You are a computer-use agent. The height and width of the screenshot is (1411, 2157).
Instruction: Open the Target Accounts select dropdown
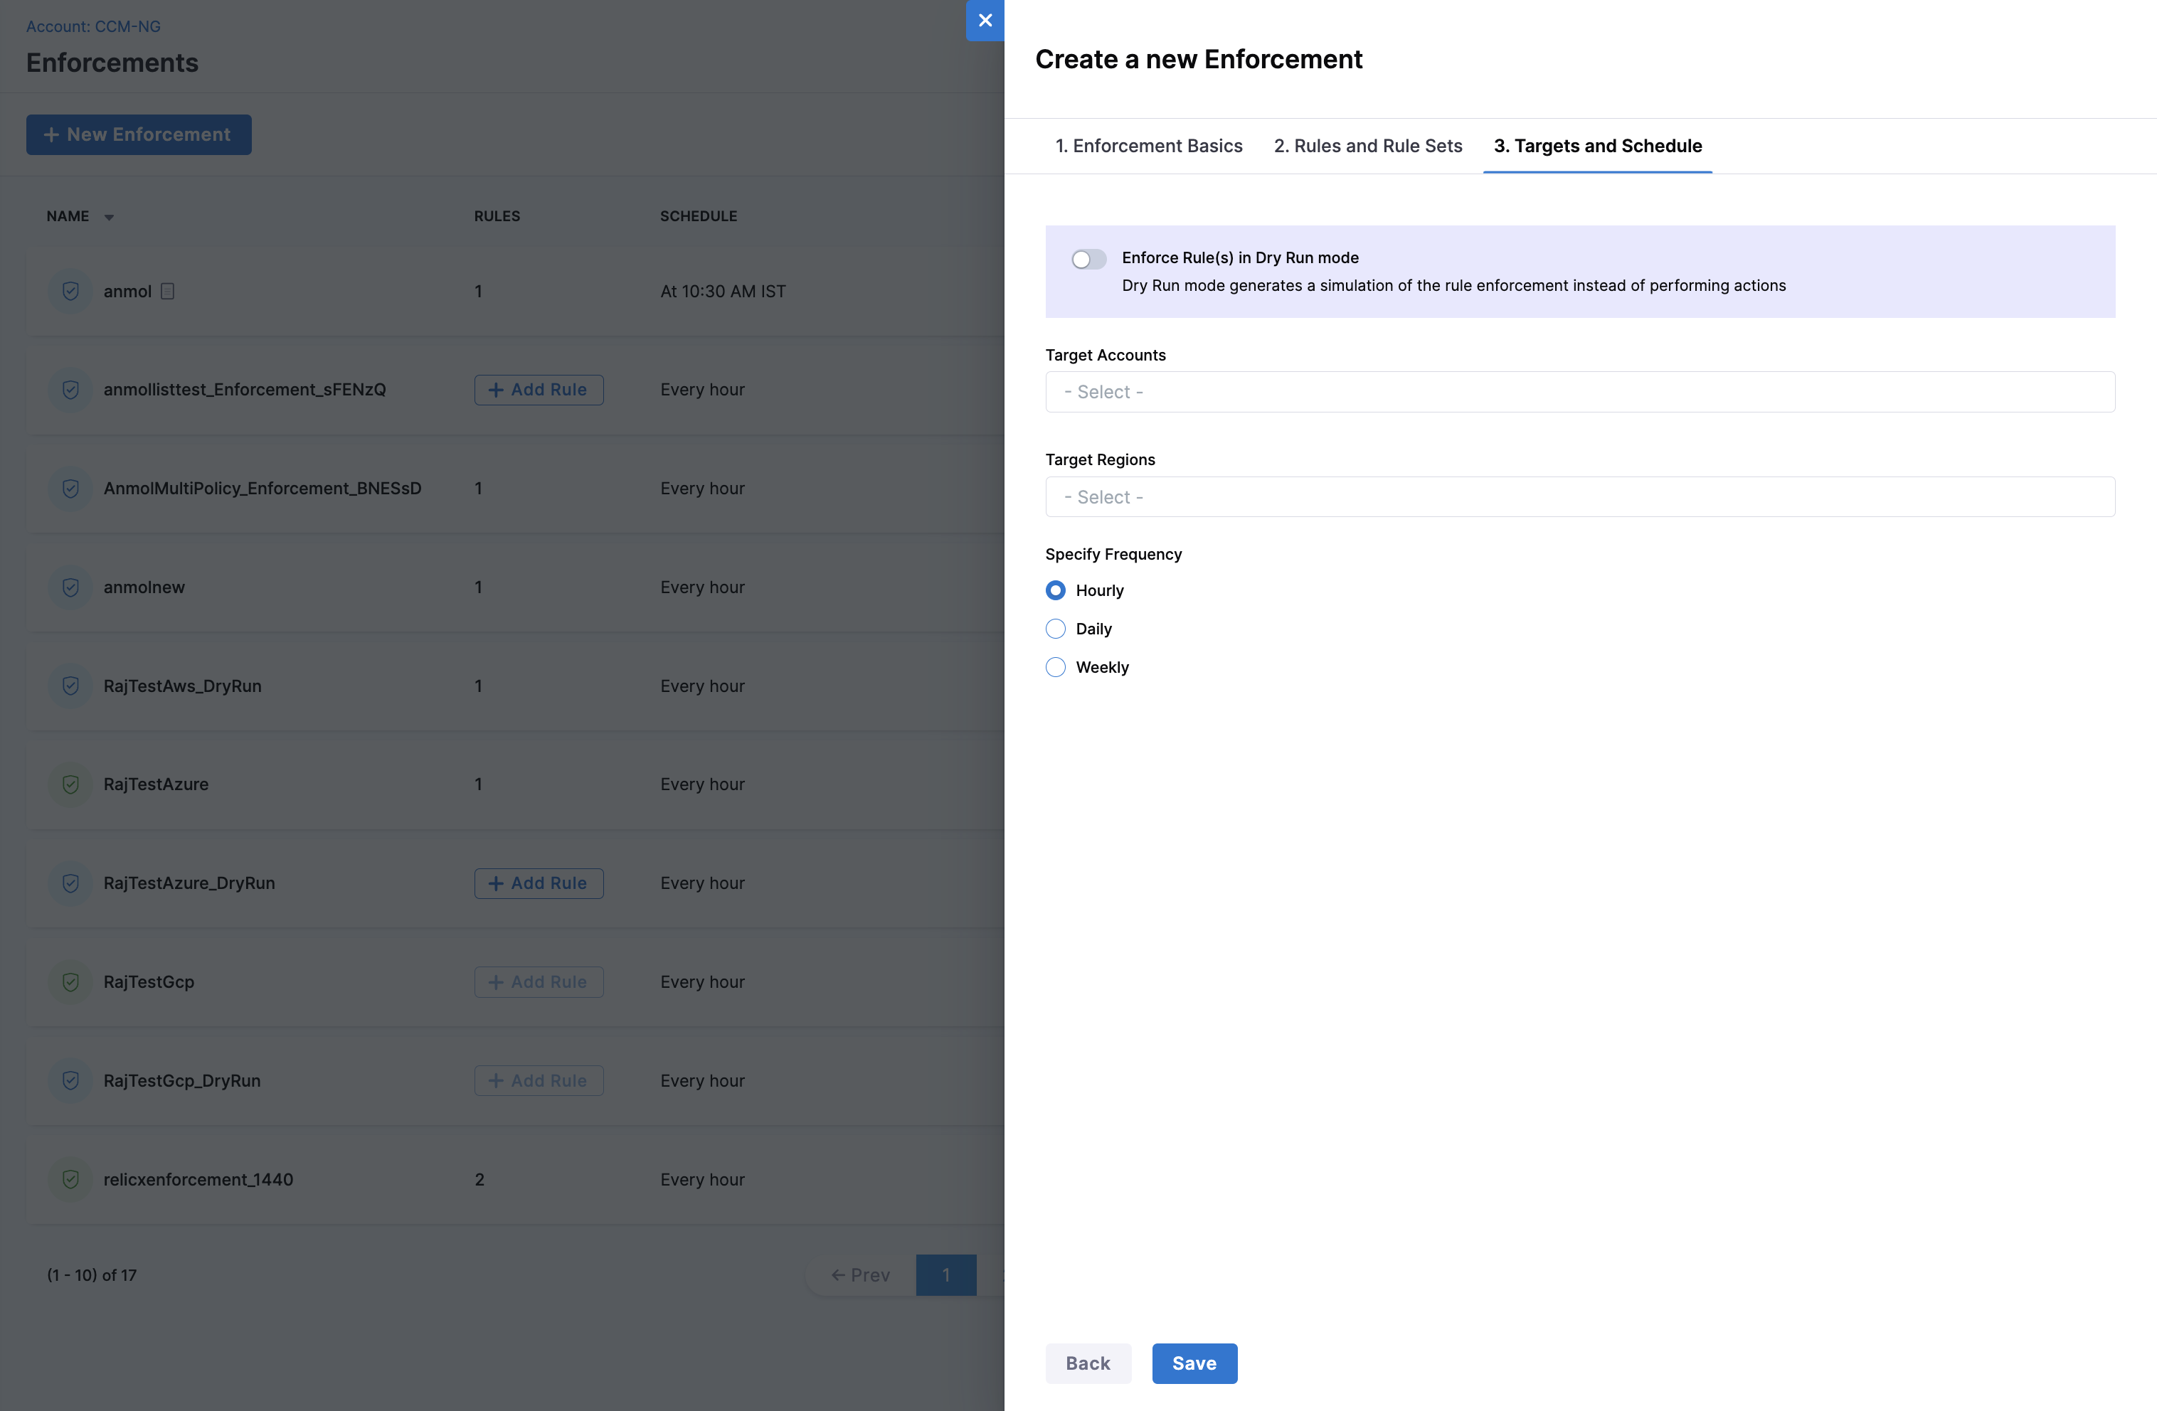(1579, 391)
